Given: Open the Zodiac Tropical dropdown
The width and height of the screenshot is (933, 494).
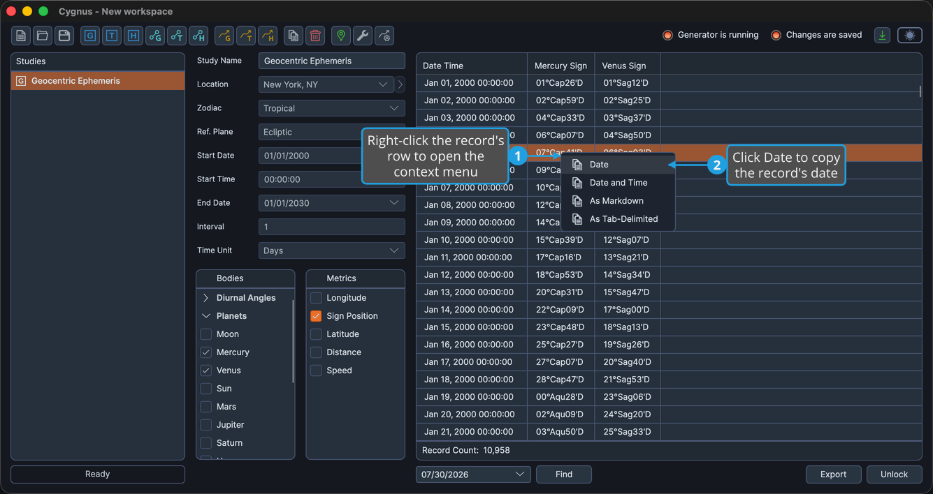Looking at the screenshot, I should 332,108.
